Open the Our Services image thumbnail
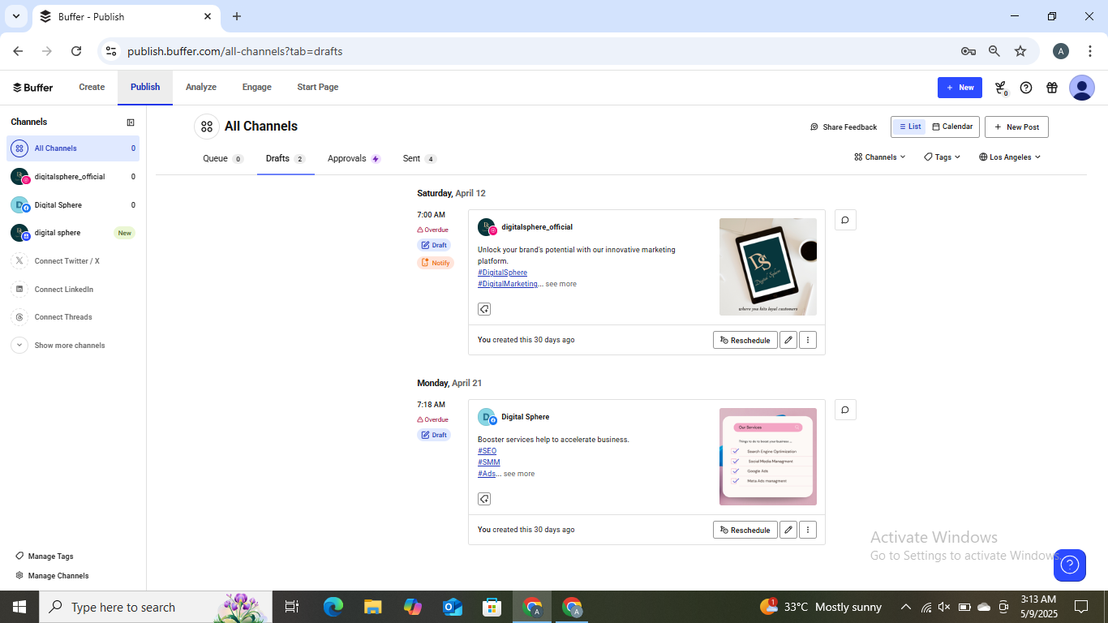Screen dimensions: 1108x623 click(768, 457)
